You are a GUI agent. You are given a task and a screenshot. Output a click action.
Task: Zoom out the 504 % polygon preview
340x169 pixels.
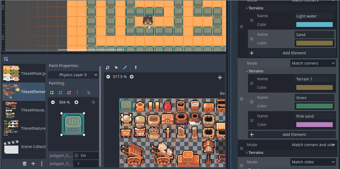pyautogui.click(x=53, y=102)
